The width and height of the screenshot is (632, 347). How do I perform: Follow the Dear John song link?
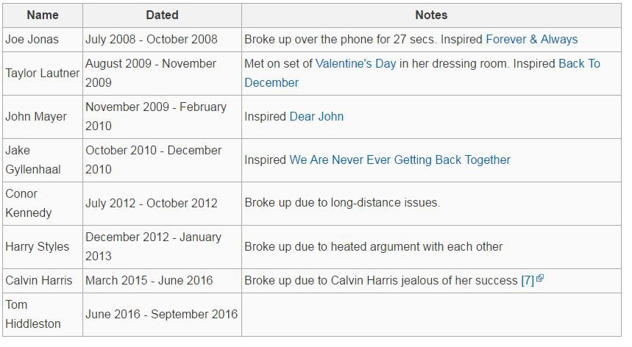click(316, 117)
